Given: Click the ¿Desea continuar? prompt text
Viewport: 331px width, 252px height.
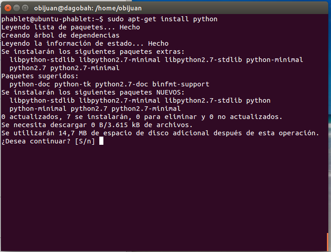Looking at the screenshot, I should 36,141.
